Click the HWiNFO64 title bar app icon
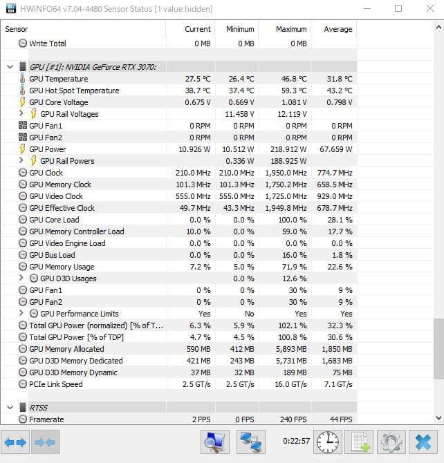Image resolution: width=444 pixels, height=463 pixels. pyautogui.click(x=11, y=8)
